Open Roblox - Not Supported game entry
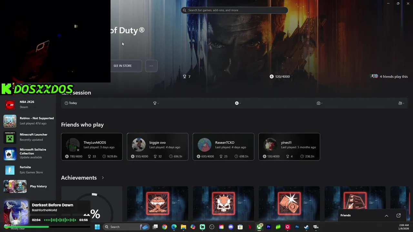The image size is (413, 232). tap(28, 121)
